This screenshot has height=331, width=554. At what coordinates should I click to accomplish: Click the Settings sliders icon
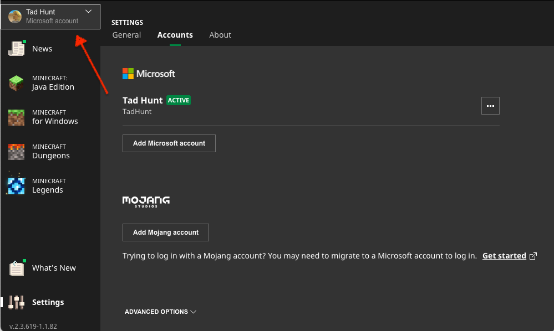pos(17,302)
